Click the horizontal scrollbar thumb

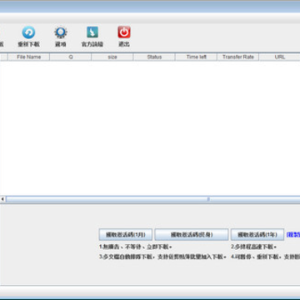click(x=153, y=199)
